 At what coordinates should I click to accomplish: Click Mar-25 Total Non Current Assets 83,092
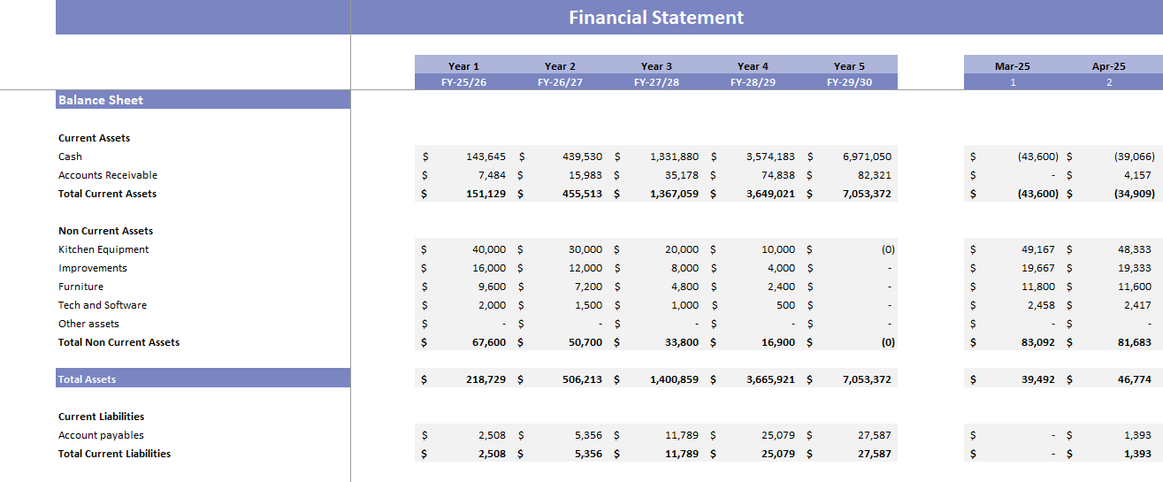click(x=1039, y=342)
